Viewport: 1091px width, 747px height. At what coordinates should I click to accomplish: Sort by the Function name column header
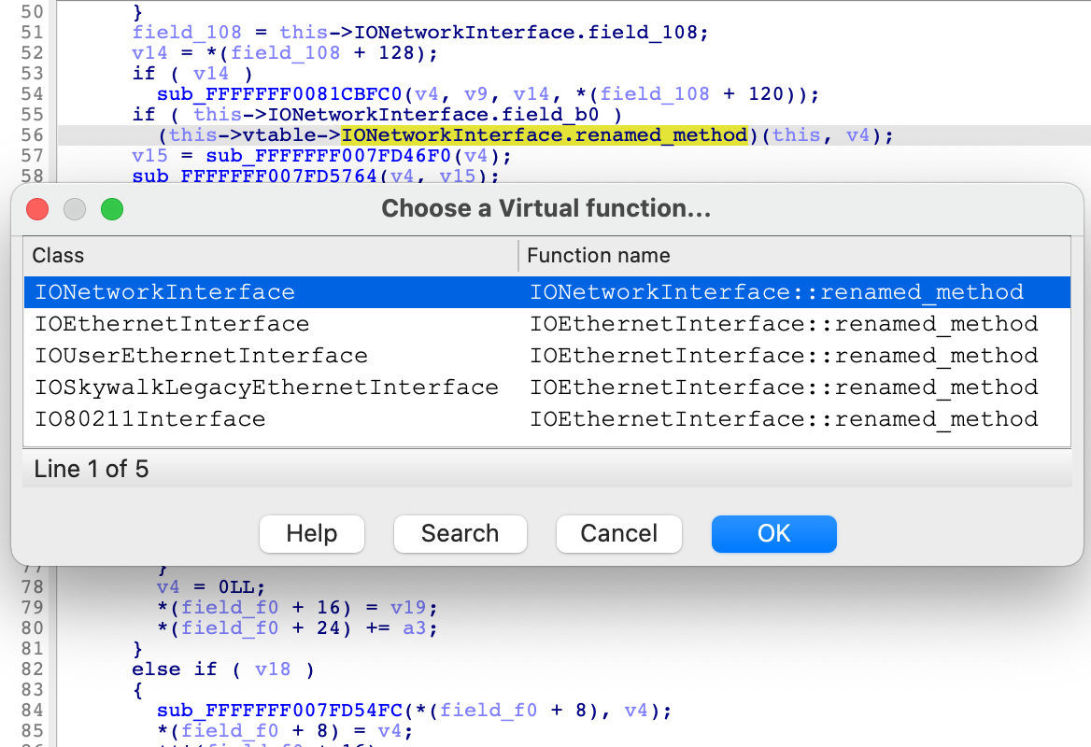coord(598,256)
